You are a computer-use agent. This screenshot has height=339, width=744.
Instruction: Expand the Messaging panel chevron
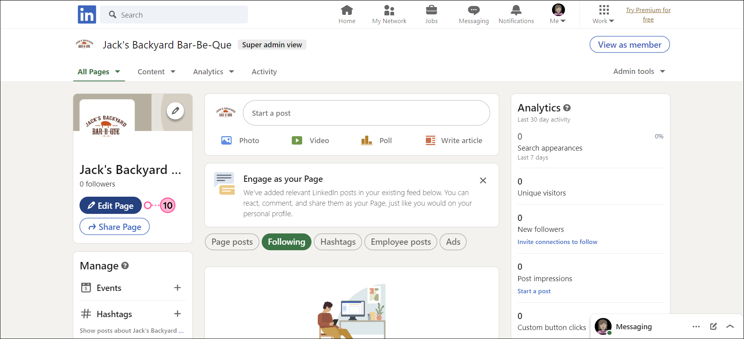pyautogui.click(x=730, y=326)
